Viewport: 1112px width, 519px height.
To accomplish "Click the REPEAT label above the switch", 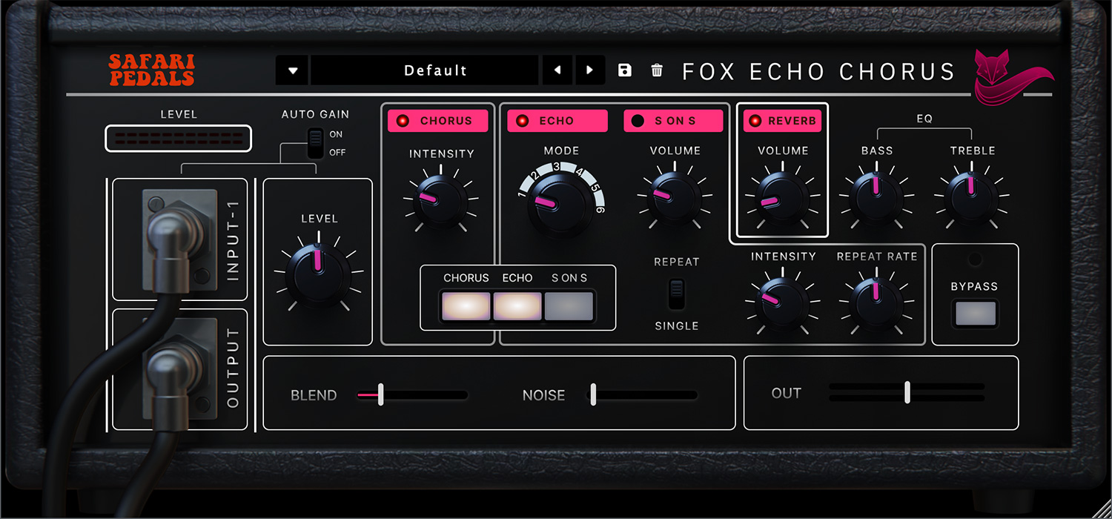I will (x=676, y=262).
